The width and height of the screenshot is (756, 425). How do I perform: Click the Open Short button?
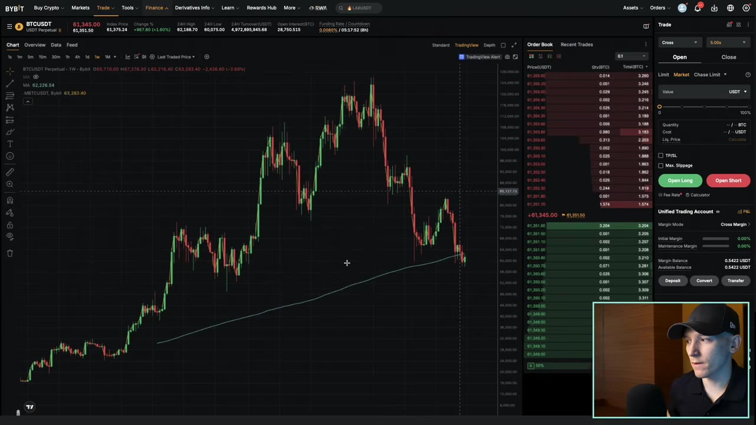pyautogui.click(x=728, y=181)
